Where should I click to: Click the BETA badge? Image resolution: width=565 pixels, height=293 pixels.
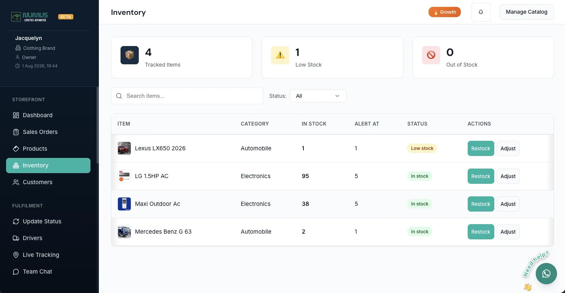pyautogui.click(x=66, y=17)
